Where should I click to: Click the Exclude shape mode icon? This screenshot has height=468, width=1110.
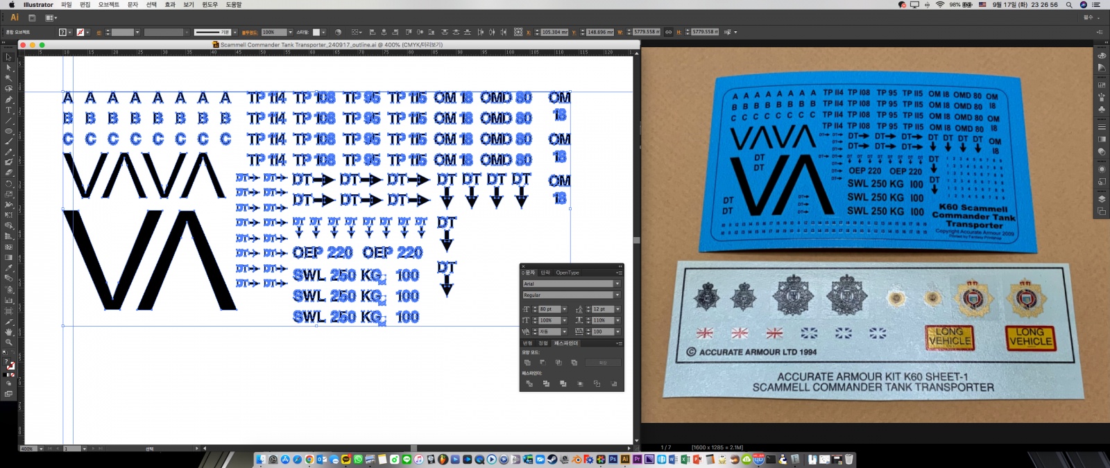pyautogui.click(x=574, y=363)
